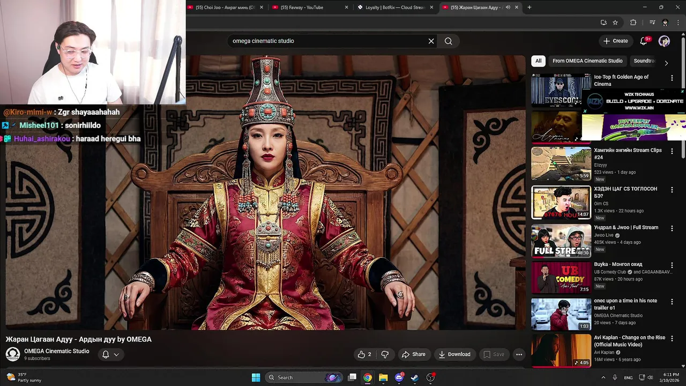Open Chrome extensions puzzle icon

coord(633,23)
